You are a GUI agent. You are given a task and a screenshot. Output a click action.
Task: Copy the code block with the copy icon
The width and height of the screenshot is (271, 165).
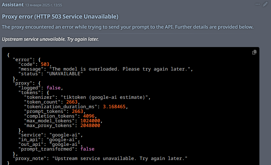254,52
